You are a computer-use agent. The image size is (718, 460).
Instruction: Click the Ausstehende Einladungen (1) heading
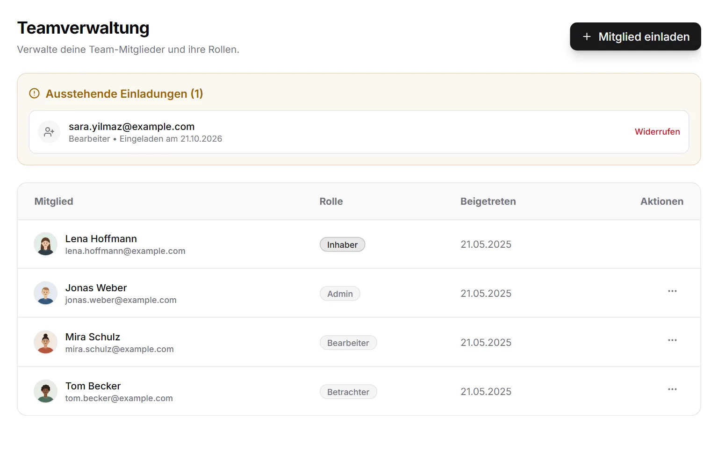coord(124,94)
